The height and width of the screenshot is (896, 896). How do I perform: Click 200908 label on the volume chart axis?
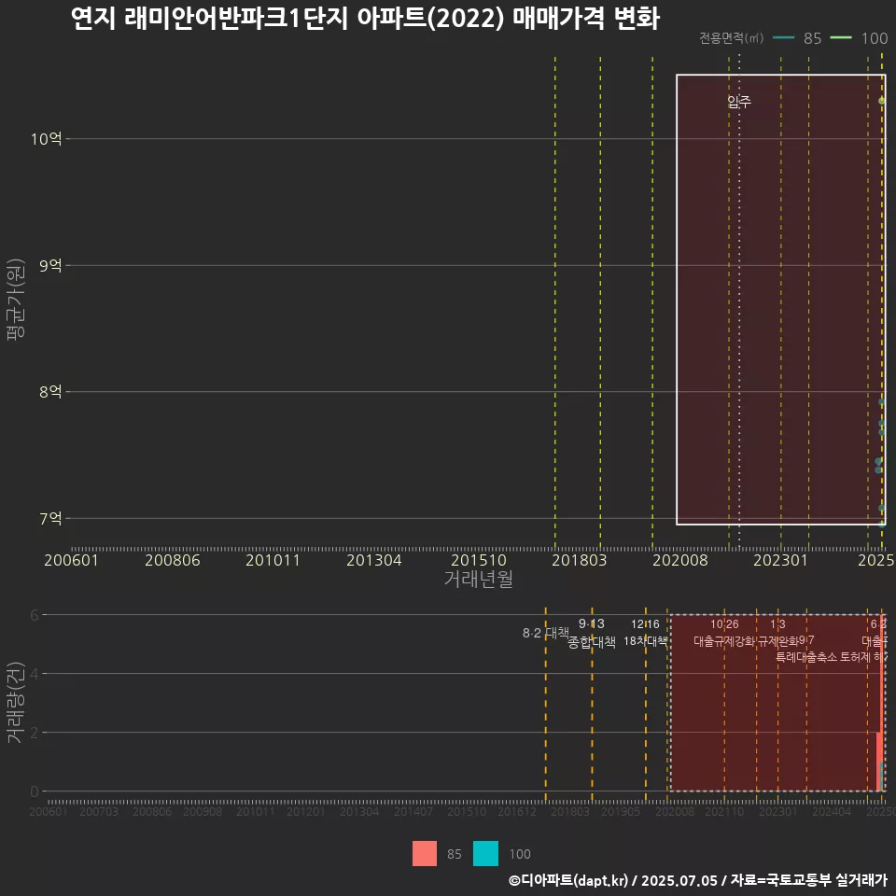point(203,811)
